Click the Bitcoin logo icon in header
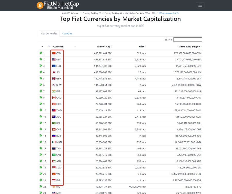The image size is (232, 194). pos(40,5)
